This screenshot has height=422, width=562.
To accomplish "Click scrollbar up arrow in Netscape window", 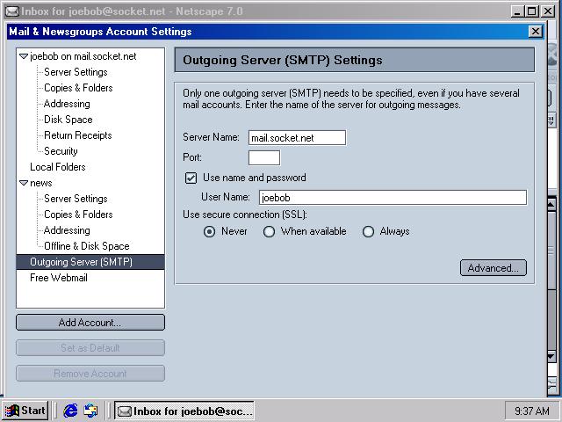I will click(551, 204).
